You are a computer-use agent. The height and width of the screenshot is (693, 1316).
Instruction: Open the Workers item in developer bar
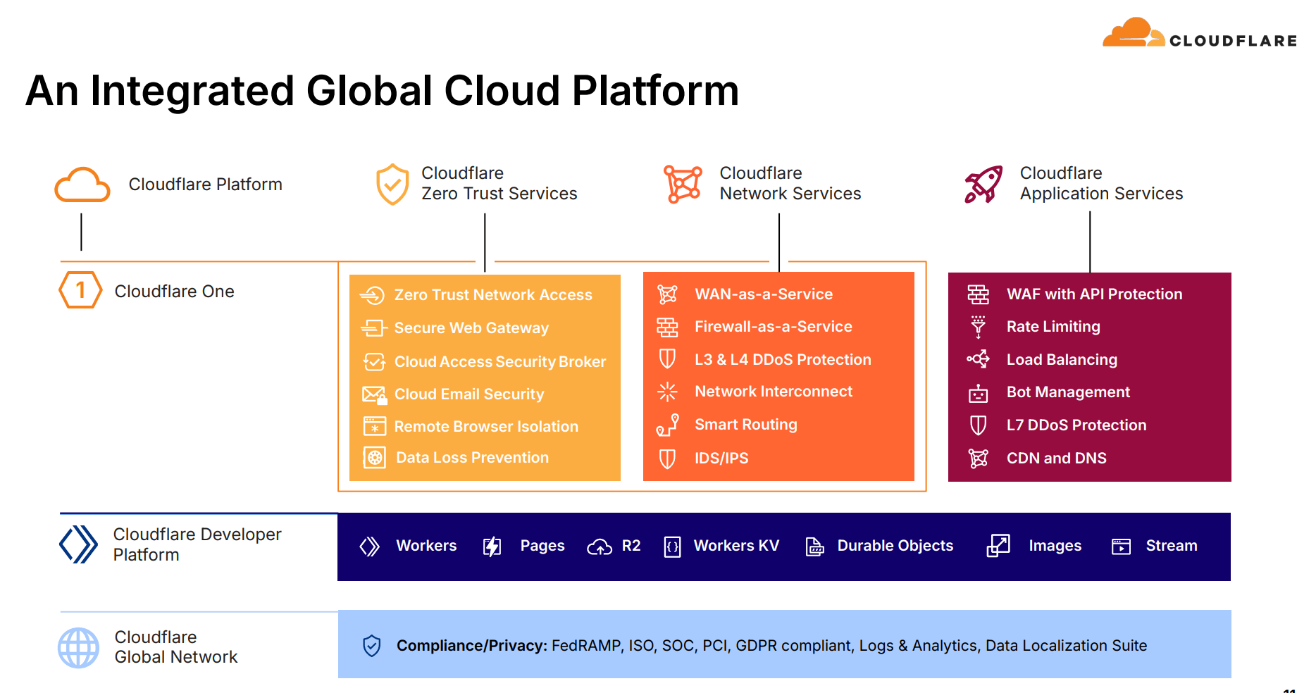(426, 546)
